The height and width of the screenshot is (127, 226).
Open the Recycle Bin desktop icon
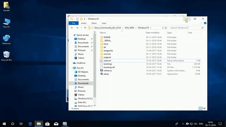(6, 56)
